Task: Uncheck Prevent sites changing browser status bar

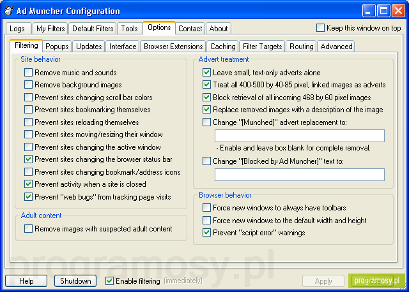Action: pyautogui.click(x=28, y=159)
